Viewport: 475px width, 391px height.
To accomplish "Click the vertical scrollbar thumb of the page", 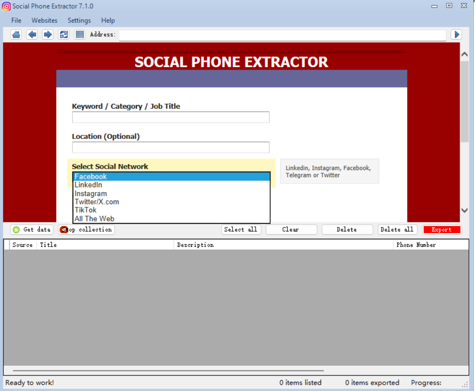I will click(464, 101).
